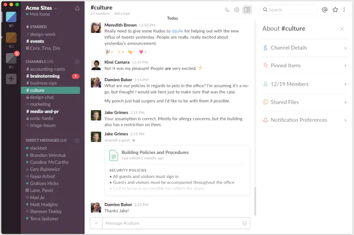Image resolution: width=354 pixels, height=235 pixels.
Task: Click the Direct Messages (24) header
Action: click(x=46, y=140)
